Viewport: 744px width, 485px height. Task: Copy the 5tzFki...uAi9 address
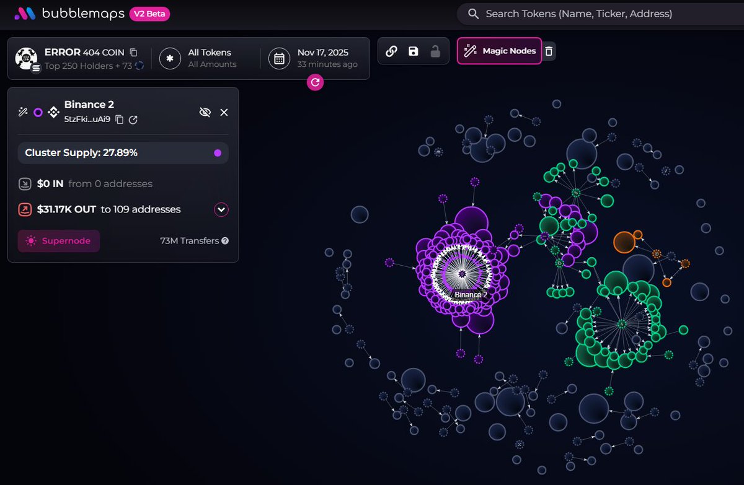tap(120, 120)
